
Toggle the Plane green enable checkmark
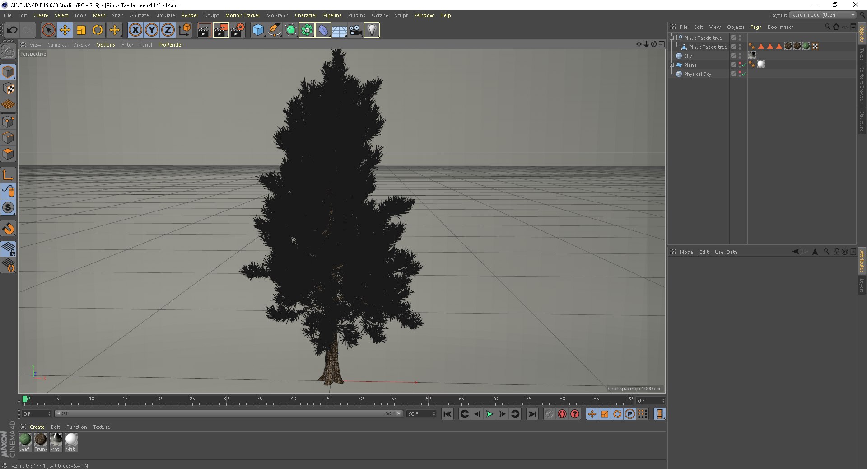tap(744, 65)
